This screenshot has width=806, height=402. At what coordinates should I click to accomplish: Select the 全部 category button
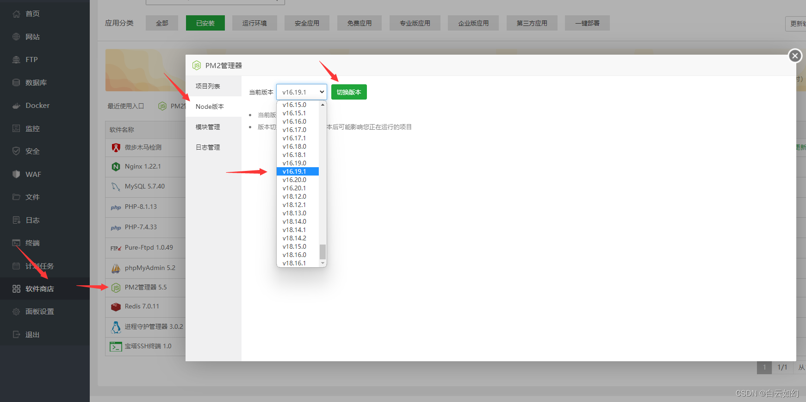pyautogui.click(x=162, y=23)
